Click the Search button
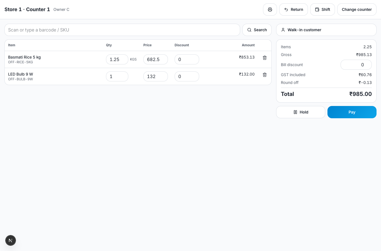Viewport: 381px width, 251px height. click(x=257, y=30)
